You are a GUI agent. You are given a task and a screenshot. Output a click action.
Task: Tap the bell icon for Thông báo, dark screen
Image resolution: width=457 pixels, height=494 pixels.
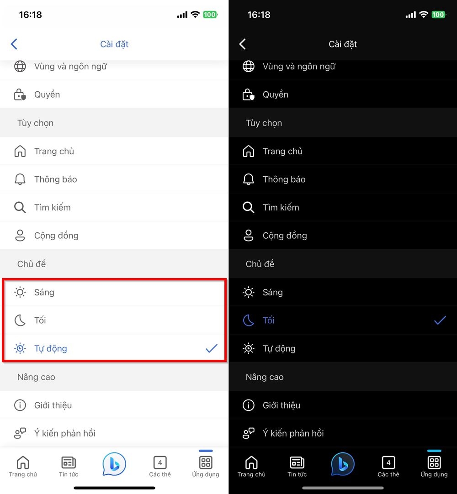tap(248, 179)
